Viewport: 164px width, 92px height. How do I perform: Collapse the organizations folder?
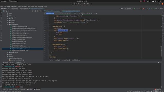pos(8,25)
